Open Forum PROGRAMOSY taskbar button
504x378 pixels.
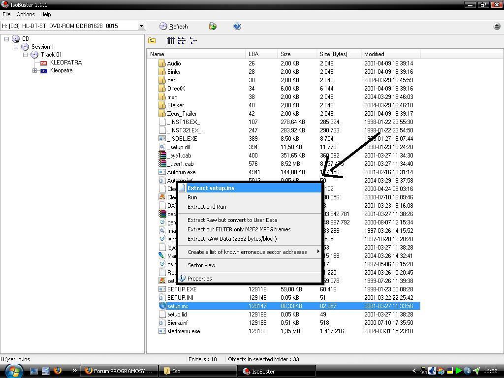coord(118,371)
